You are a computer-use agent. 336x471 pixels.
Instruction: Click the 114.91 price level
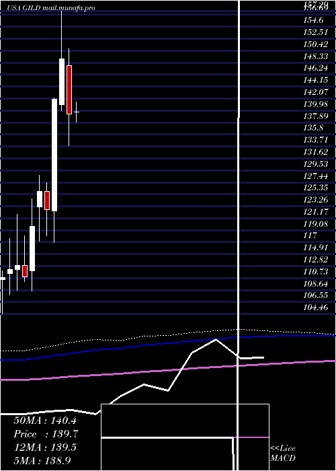coord(315,248)
